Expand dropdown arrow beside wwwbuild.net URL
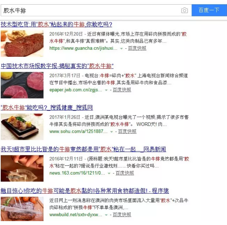 click(x=106, y=215)
